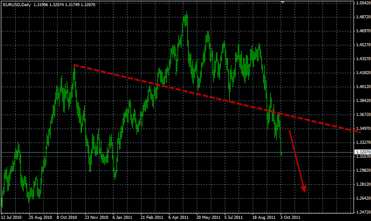Click the 6 Apr 2011 date label
Screen dimensions: 371x221
pyautogui.click(x=179, y=217)
